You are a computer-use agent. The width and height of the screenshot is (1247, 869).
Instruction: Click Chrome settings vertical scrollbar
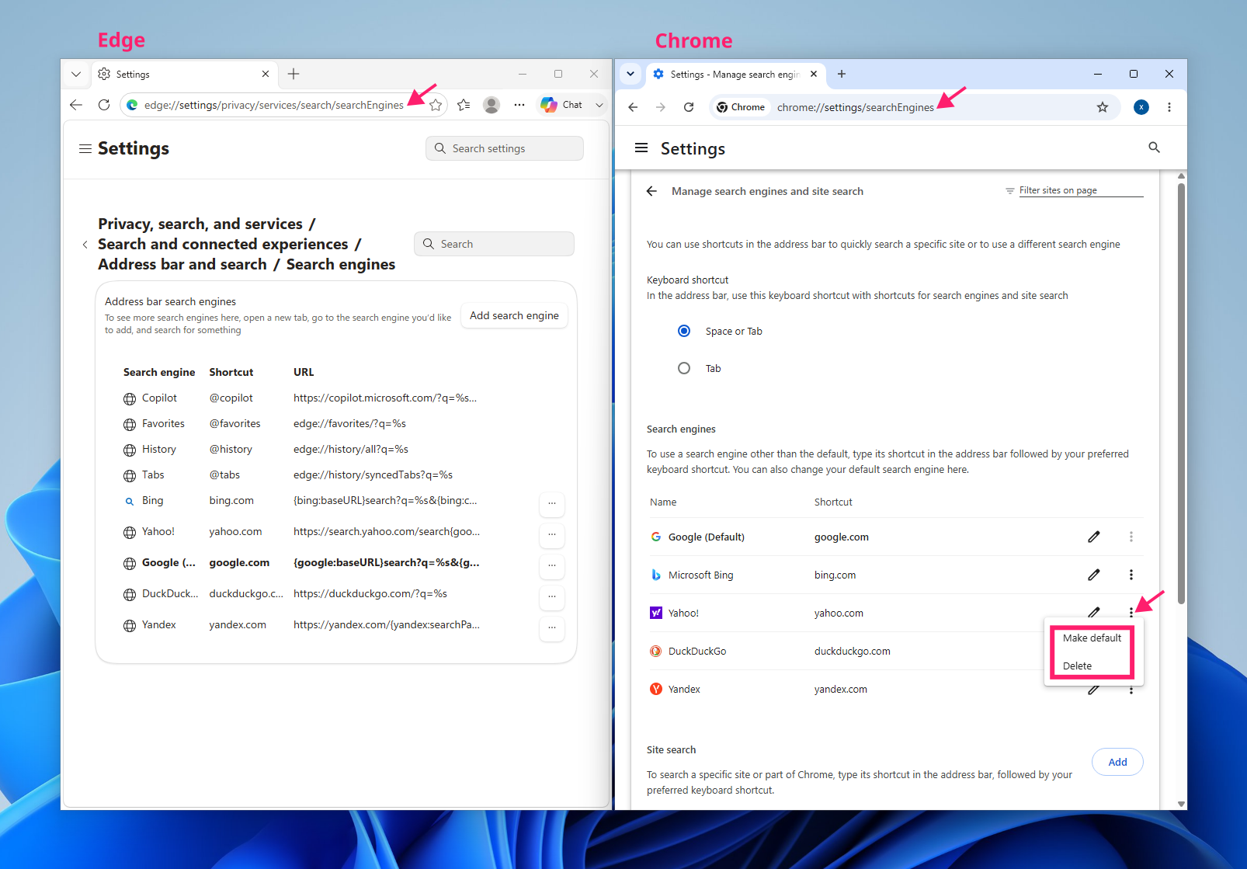[1181, 394]
